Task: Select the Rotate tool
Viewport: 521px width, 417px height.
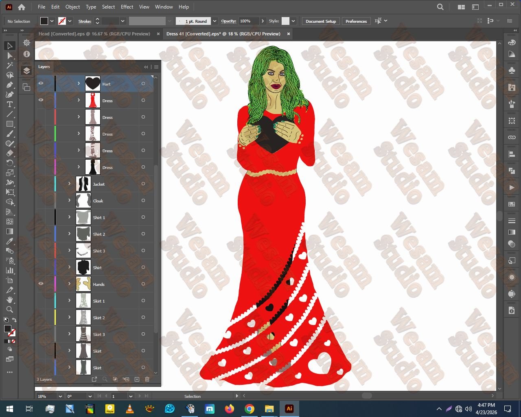Action: click(x=10, y=163)
